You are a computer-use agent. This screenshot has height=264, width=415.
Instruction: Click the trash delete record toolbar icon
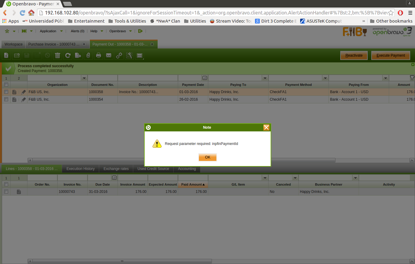coord(58,55)
